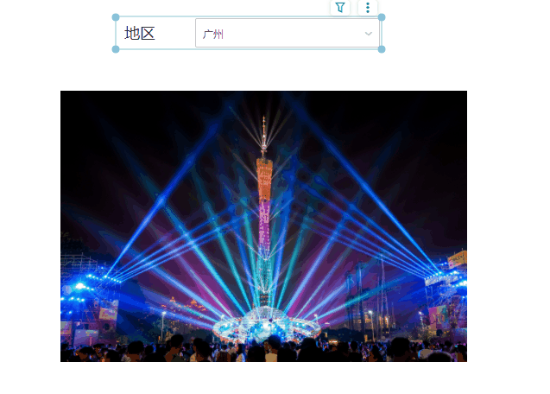Click the glowing dome stage at the tower base
Image resolution: width=550 pixels, height=394 pixels.
point(267,325)
